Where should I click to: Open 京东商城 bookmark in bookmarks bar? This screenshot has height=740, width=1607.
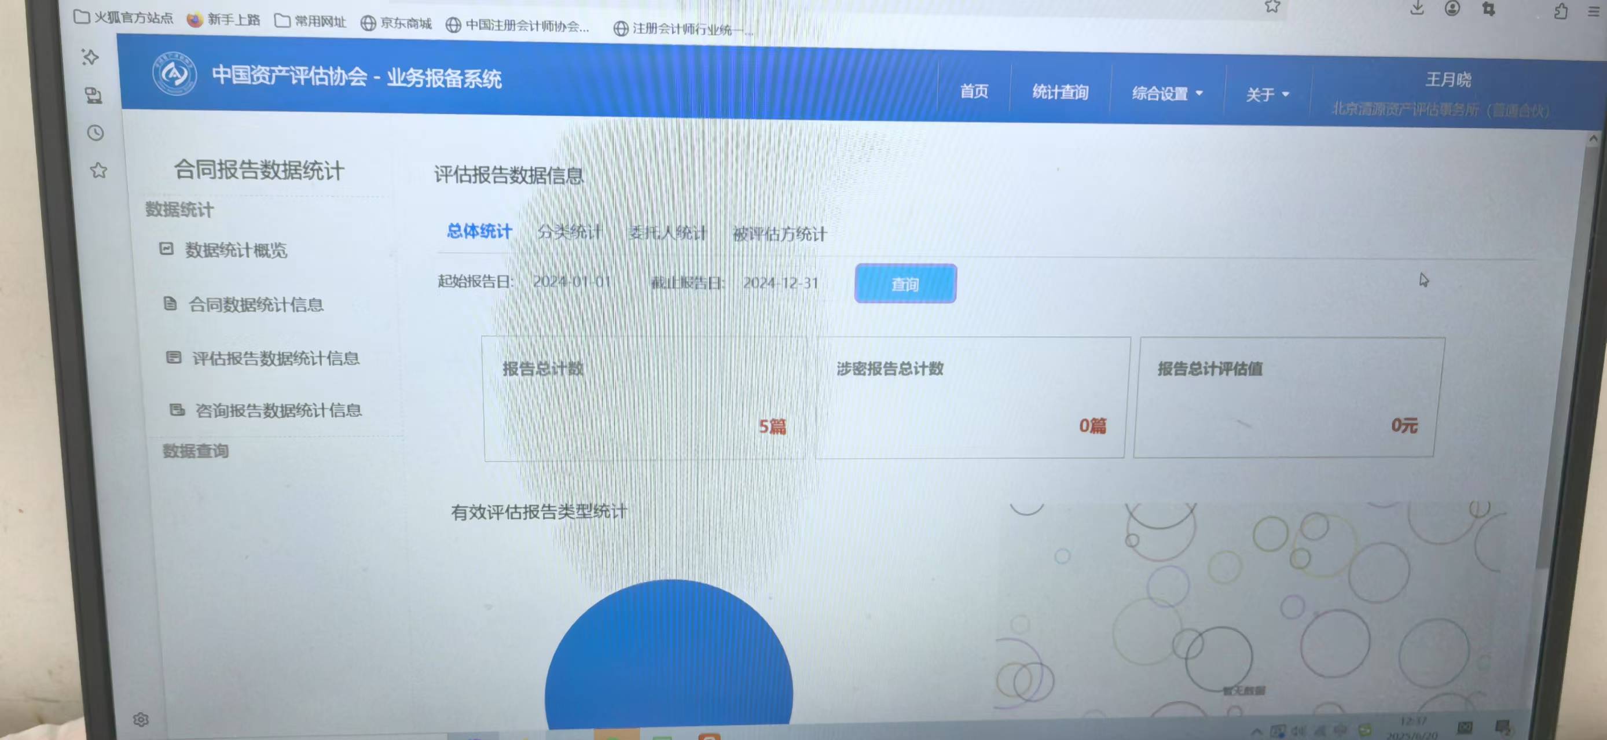396,24
